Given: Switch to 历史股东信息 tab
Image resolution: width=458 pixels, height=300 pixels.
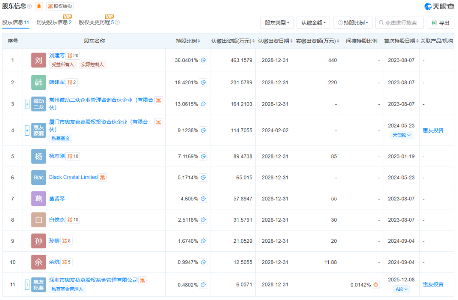Looking at the screenshot, I should [x=54, y=22].
